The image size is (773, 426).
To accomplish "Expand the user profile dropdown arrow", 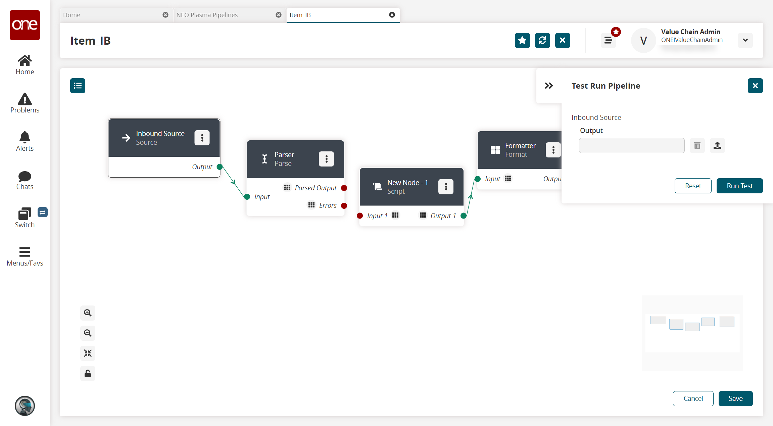I will pyautogui.click(x=745, y=40).
